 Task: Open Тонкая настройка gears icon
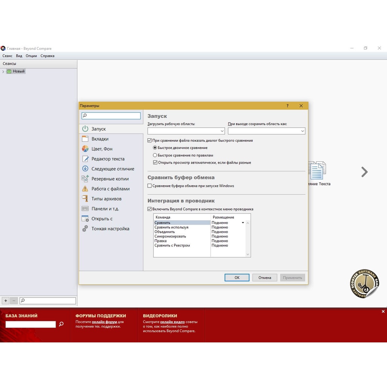(x=85, y=229)
